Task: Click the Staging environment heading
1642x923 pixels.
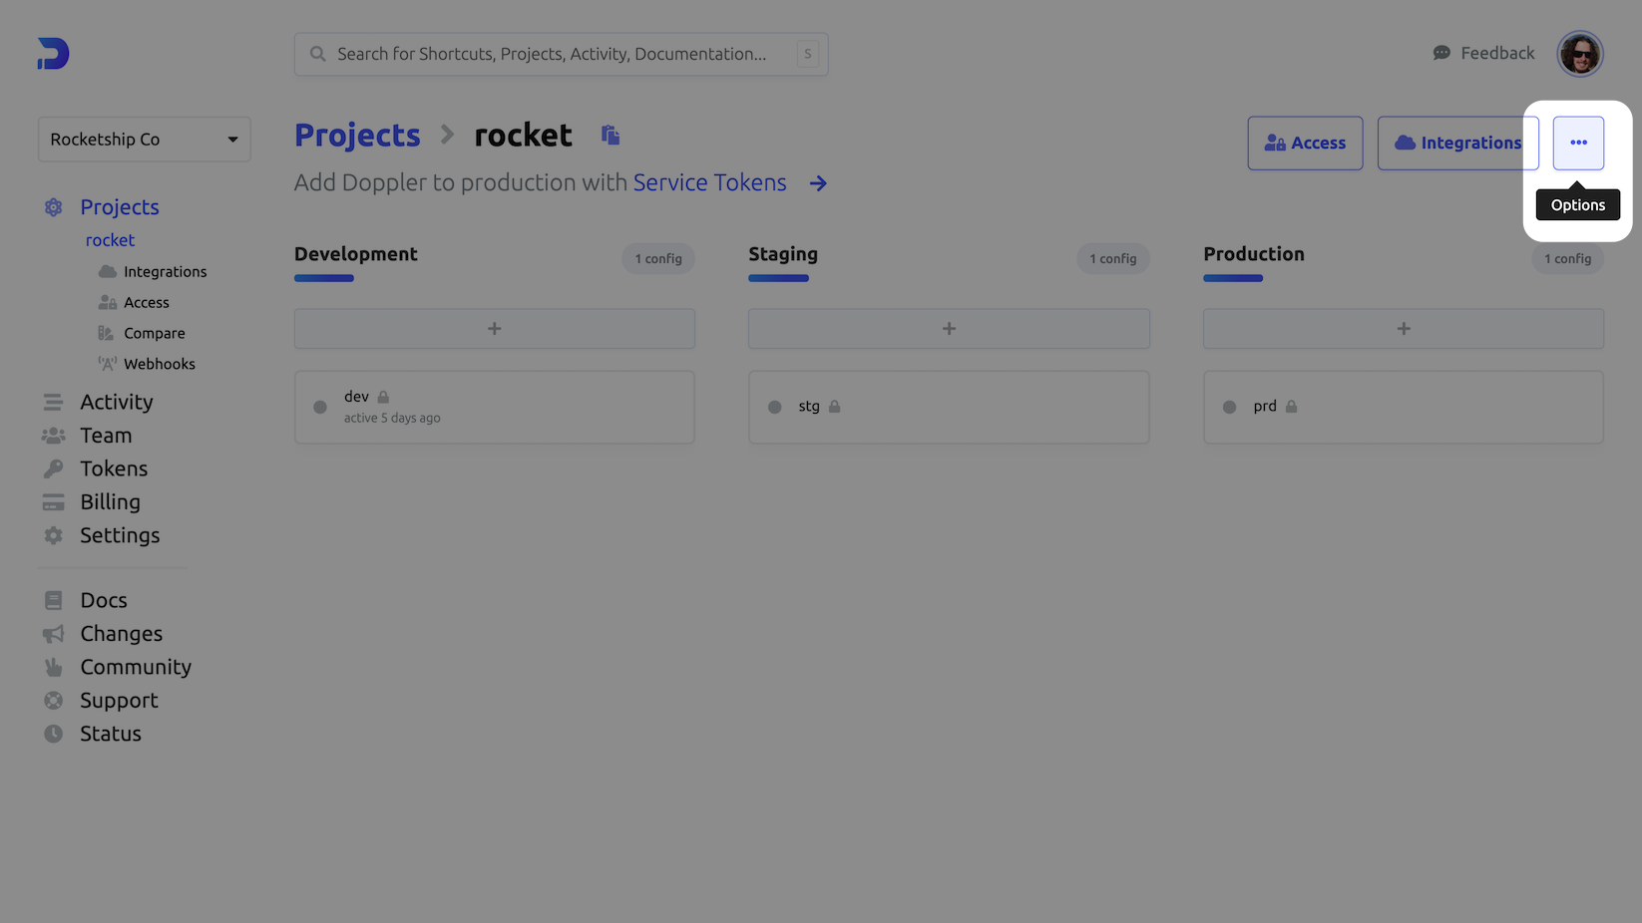Action: [783, 254]
